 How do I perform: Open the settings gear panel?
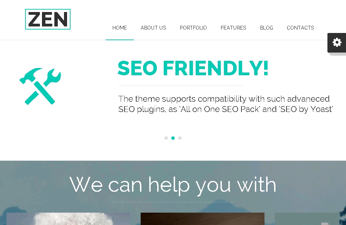click(337, 43)
